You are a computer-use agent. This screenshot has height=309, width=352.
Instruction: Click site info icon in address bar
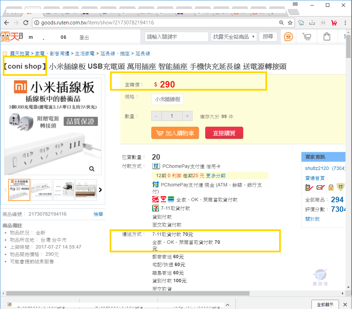37,23
